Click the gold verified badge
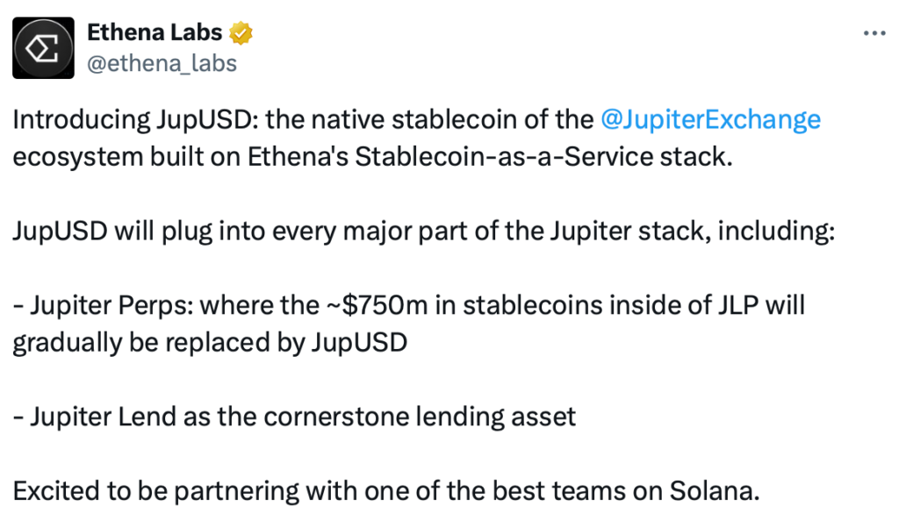Image resolution: width=899 pixels, height=527 pixels. (x=241, y=34)
